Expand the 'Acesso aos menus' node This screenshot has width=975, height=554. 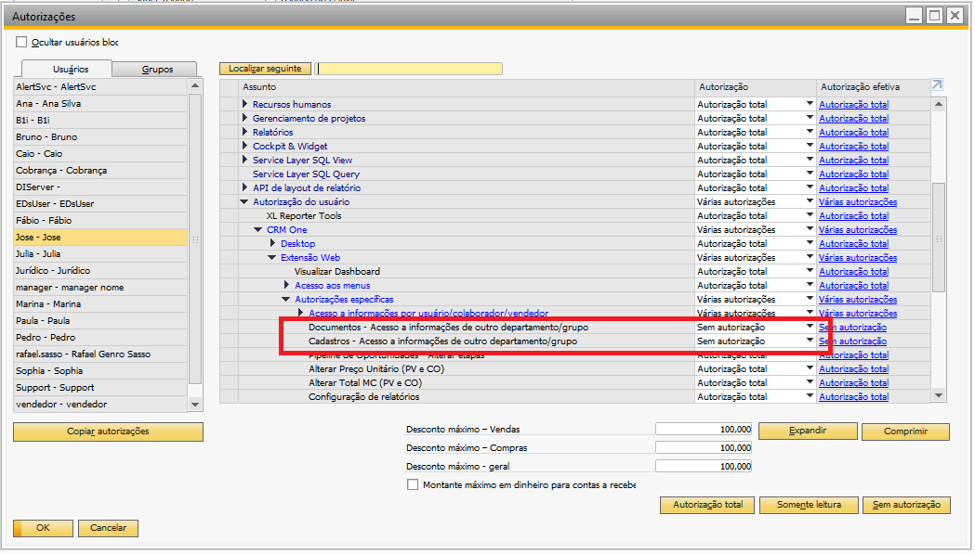(x=287, y=286)
